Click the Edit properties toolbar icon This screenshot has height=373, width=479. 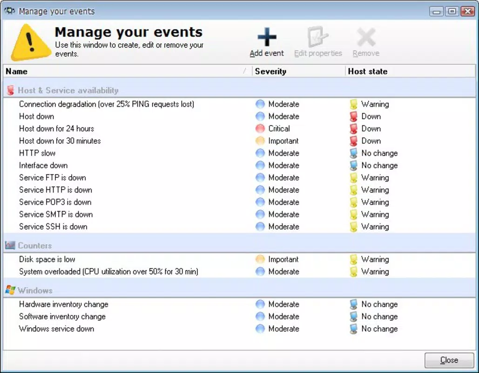pyautogui.click(x=317, y=37)
